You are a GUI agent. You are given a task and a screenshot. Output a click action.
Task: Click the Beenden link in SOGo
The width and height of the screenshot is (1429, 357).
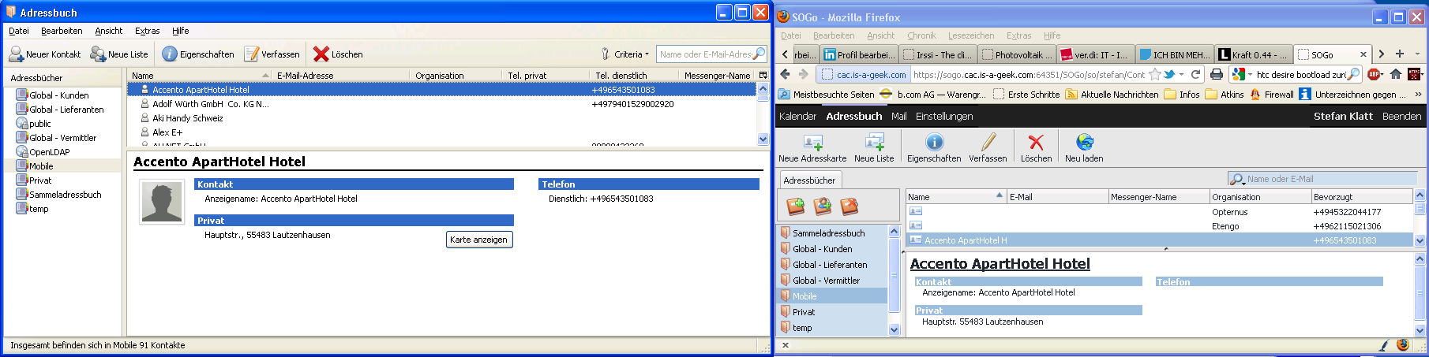(x=1401, y=116)
